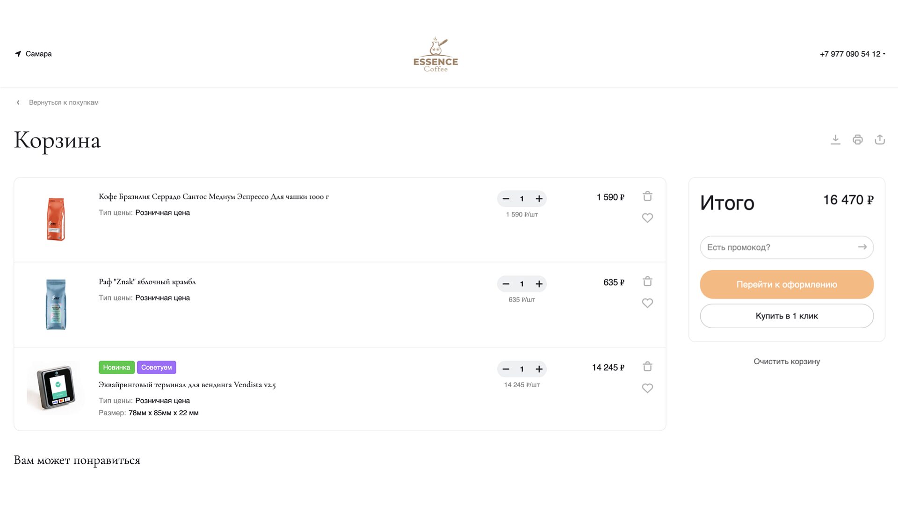898x505 pixels.
Task: Delete Brazilian Cerrado coffee from cart
Action: pyautogui.click(x=647, y=196)
